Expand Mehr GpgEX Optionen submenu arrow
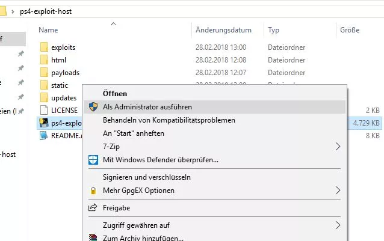Image resolution: width=384 pixels, height=241 pixels. 338,190
